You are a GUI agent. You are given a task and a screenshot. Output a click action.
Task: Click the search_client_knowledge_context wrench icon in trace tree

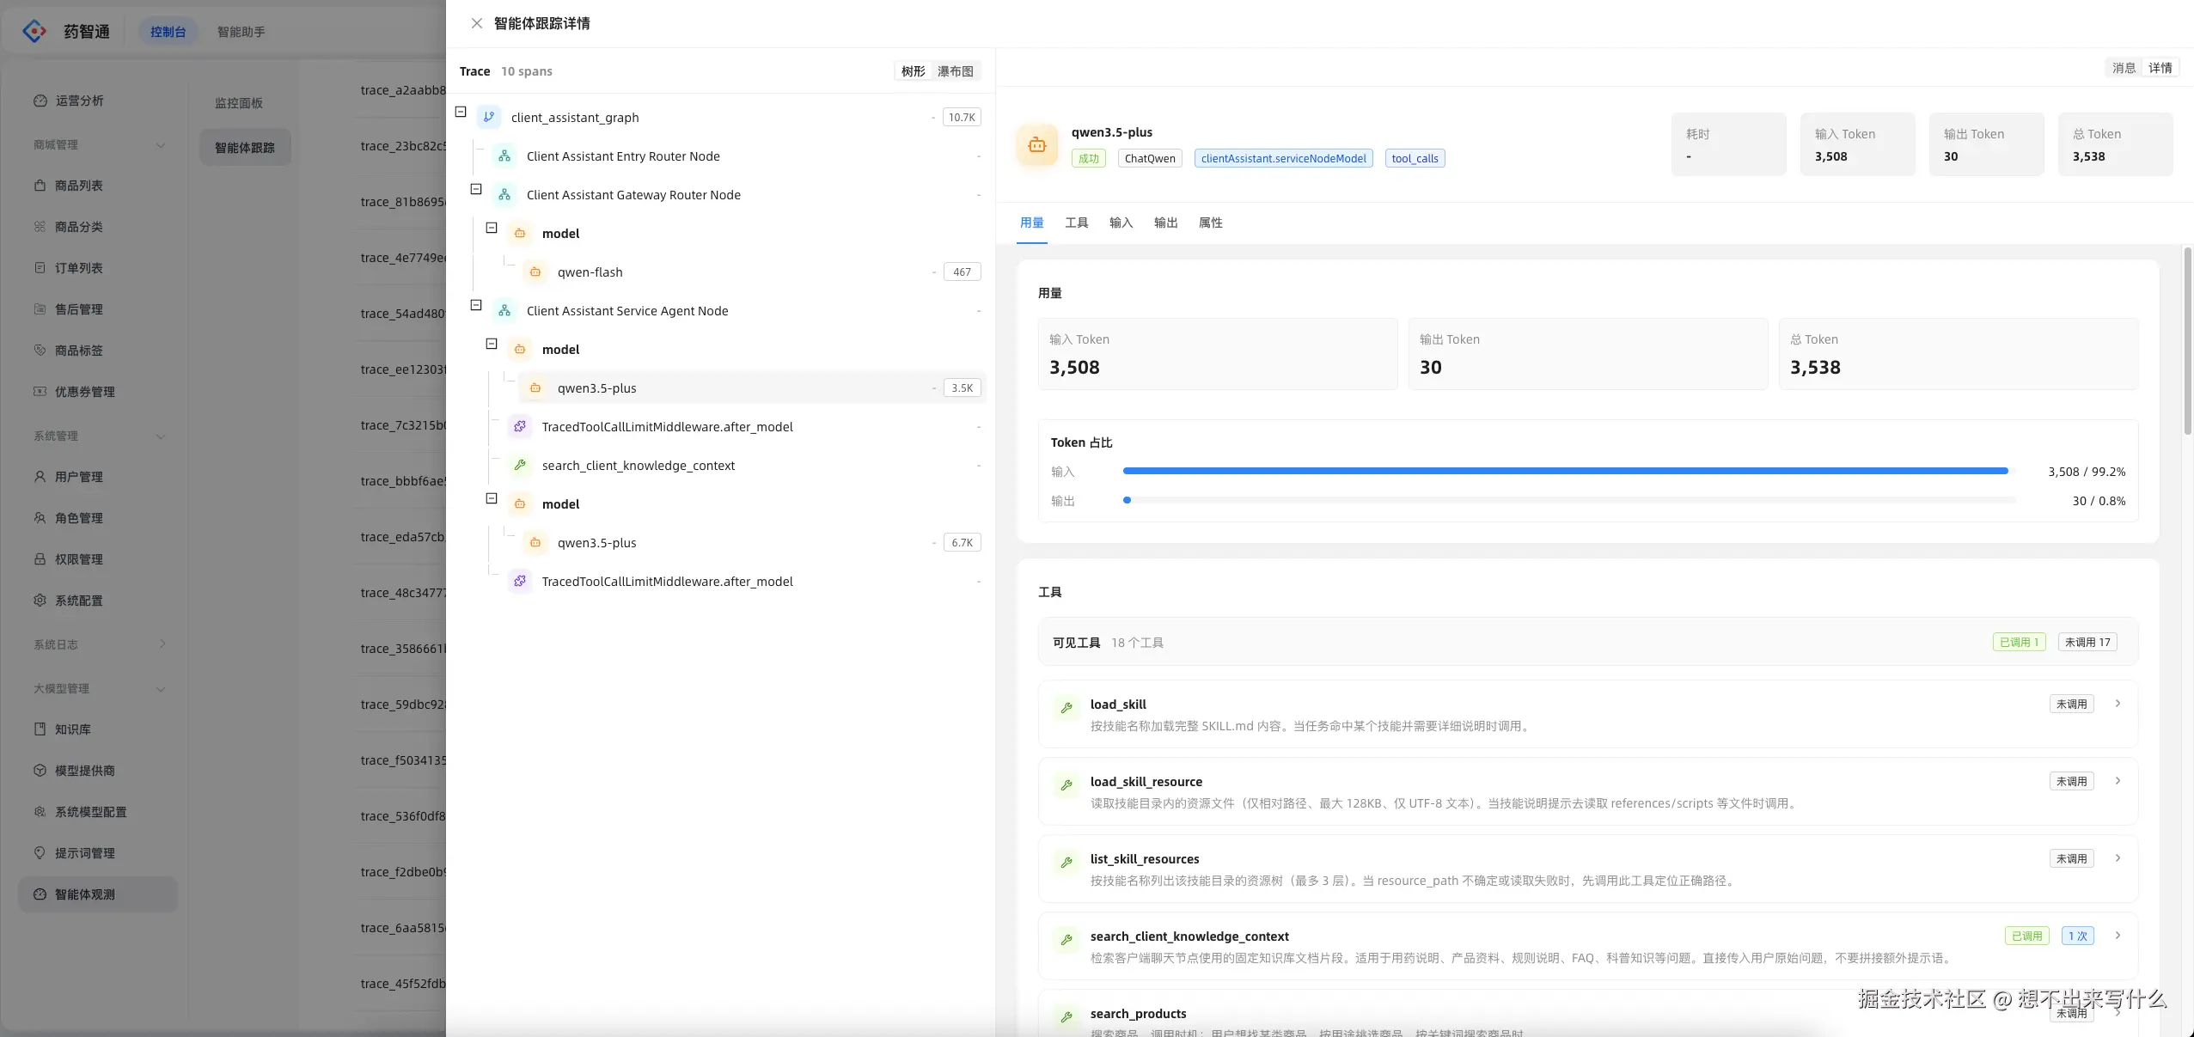(x=520, y=465)
